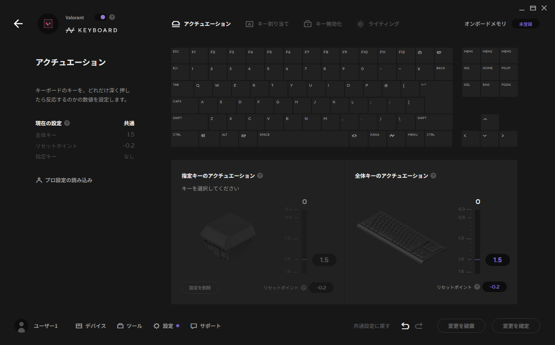The height and width of the screenshot is (345, 555).
Task: Click help icon for 全体キーのアクチュエーション
Action: [433, 176]
